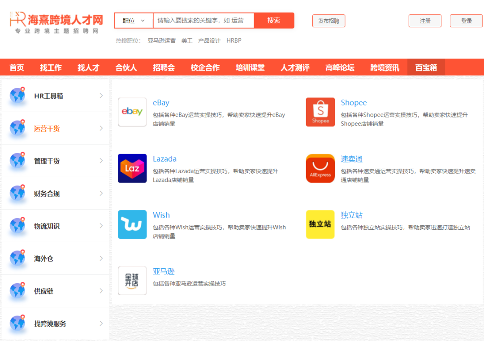This screenshot has width=484, height=341.
Task: Click the 注册 button
Action: (x=425, y=21)
